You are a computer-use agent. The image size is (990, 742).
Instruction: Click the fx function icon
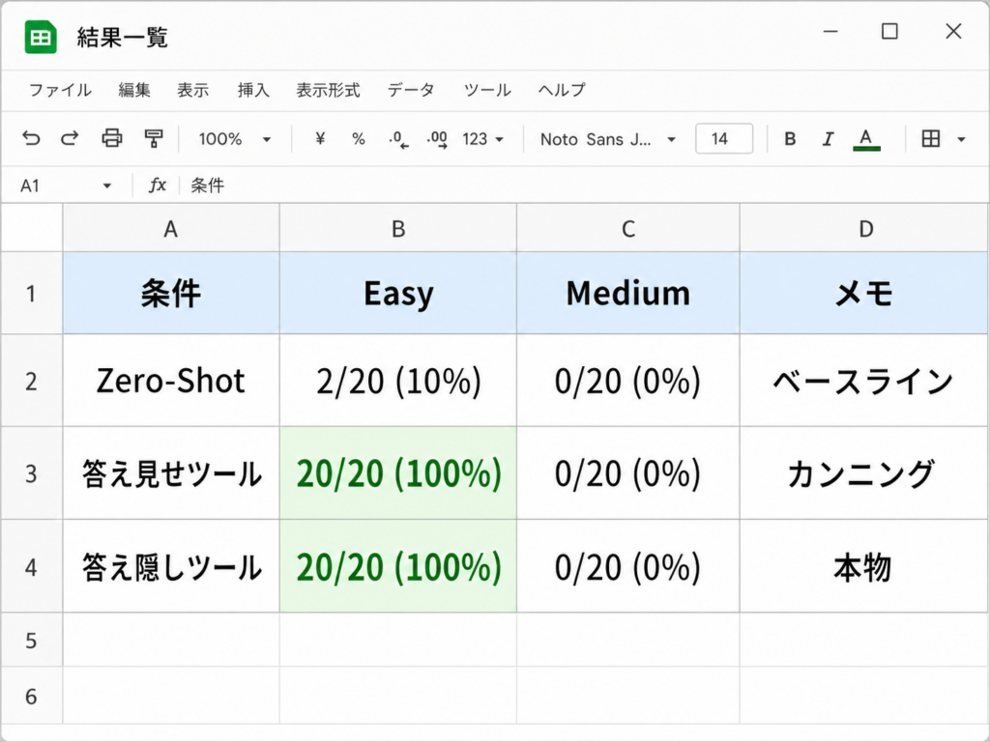[157, 185]
